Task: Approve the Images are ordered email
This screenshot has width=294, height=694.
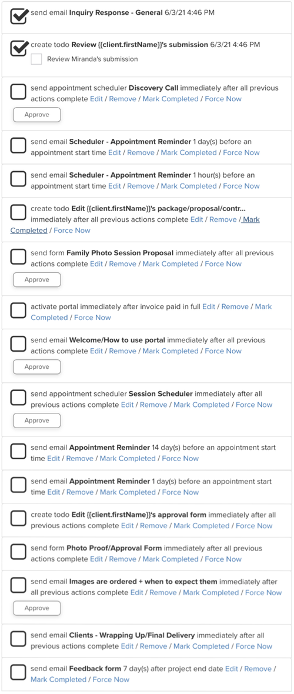Action: [x=36, y=608]
